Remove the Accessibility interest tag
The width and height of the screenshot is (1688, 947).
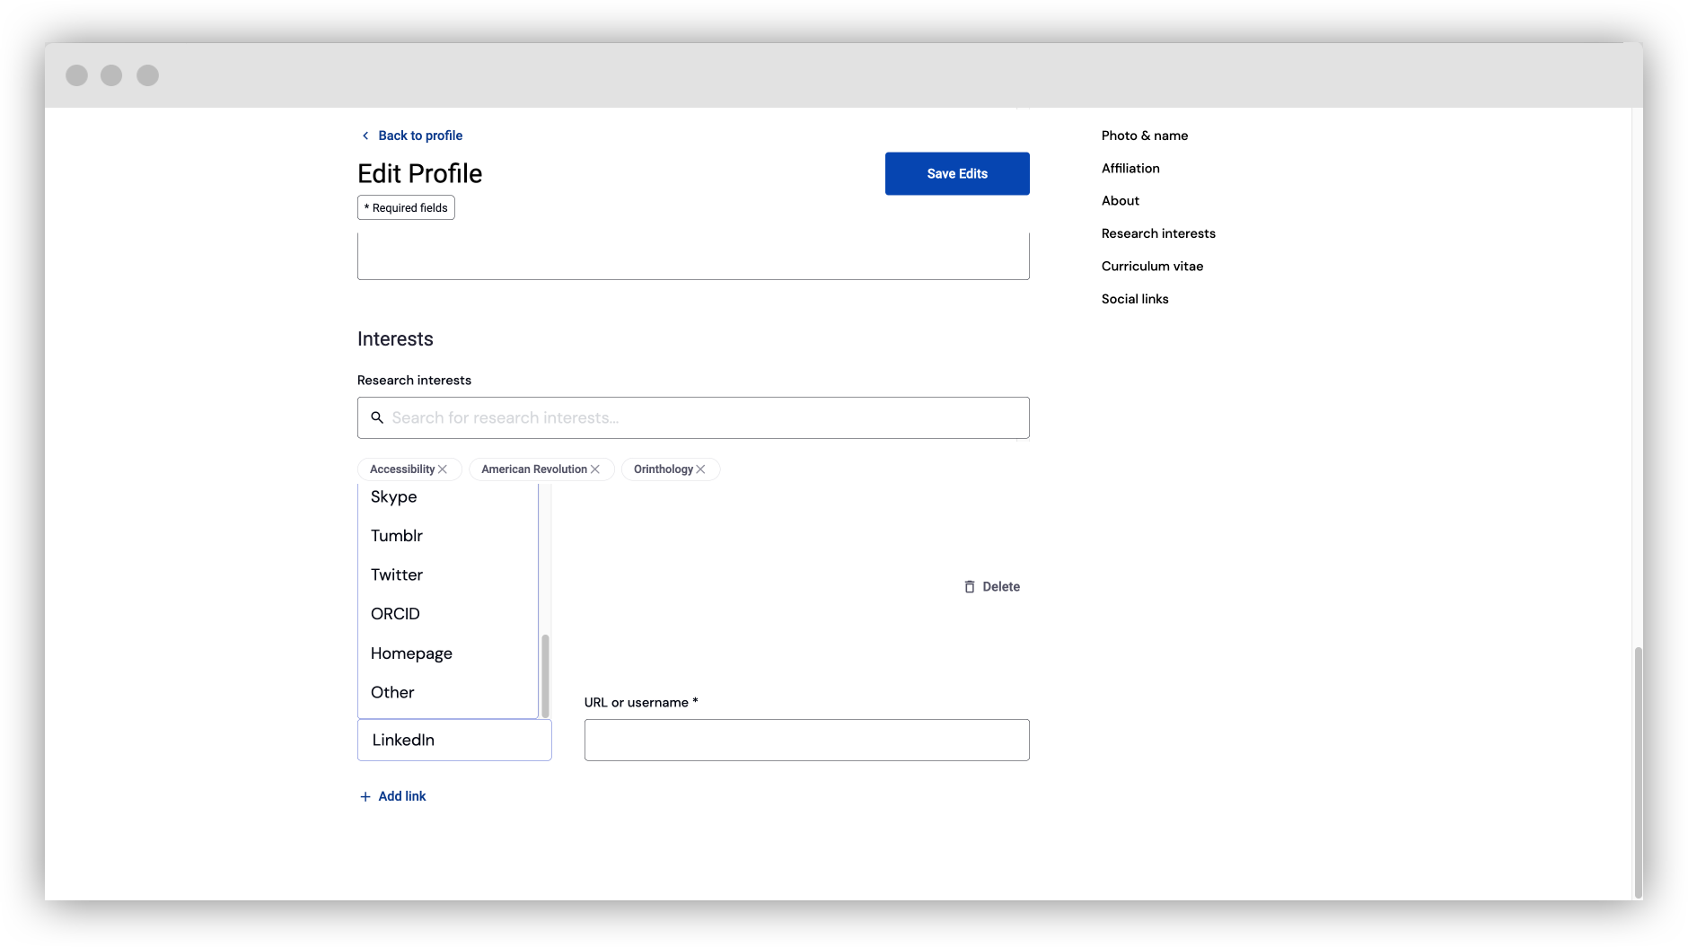coord(443,469)
